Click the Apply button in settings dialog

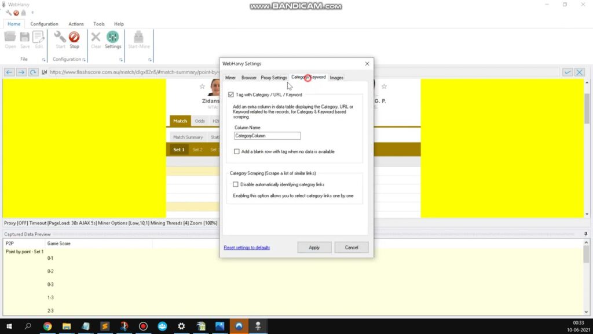click(314, 247)
